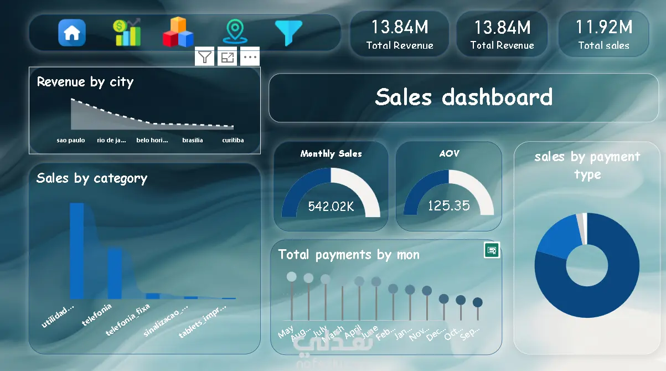The image size is (666, 371).
Task: Click the Total payments by mon title
Action: pyautogui.click(x=349, y=255)
